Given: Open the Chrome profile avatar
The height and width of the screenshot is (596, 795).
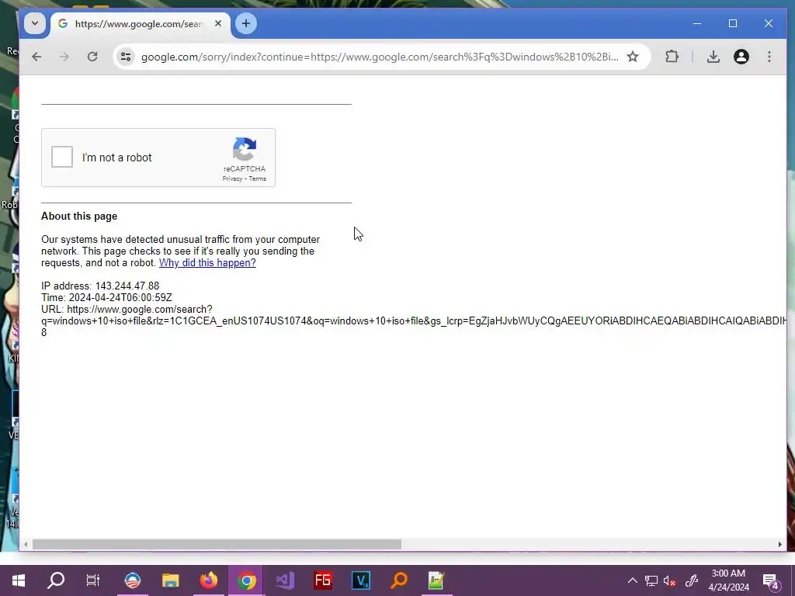Looking at the screenshot, I should (x=741, y=57).
